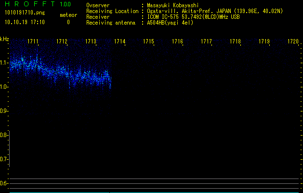This screenshot has height=193, width=303.
Task: Click the meteor count value 0
Action: [x=68, y=22]
